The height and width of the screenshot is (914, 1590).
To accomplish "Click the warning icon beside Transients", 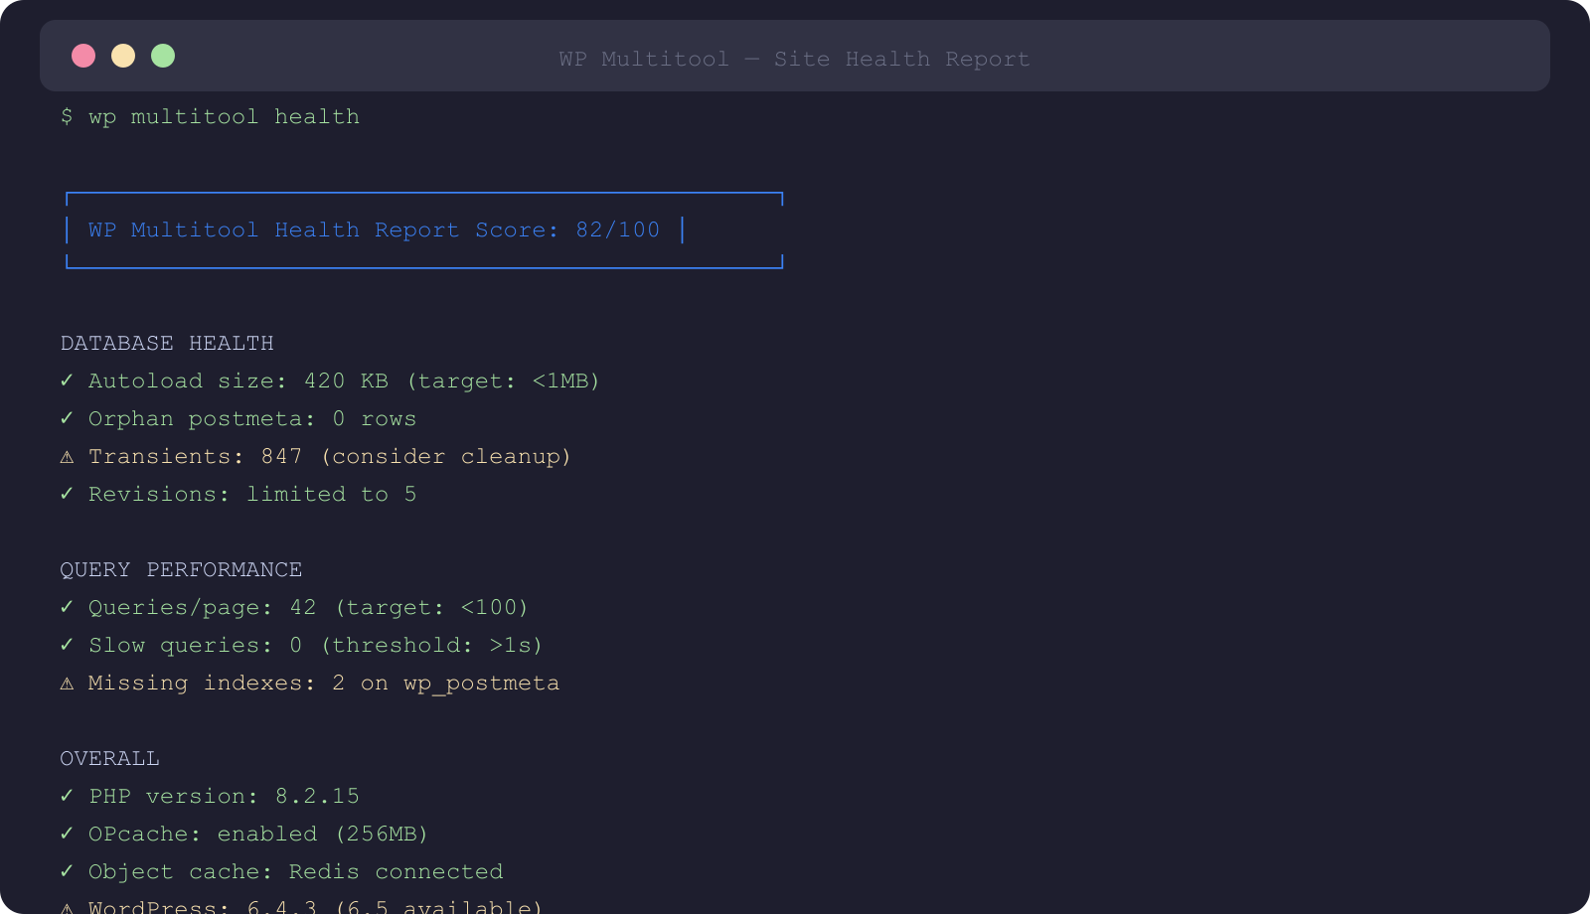I will [x=67, y=456].
